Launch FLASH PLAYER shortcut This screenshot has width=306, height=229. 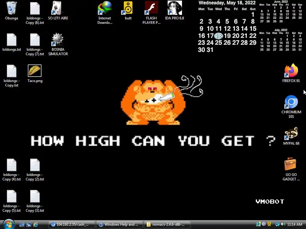[152, 13]
